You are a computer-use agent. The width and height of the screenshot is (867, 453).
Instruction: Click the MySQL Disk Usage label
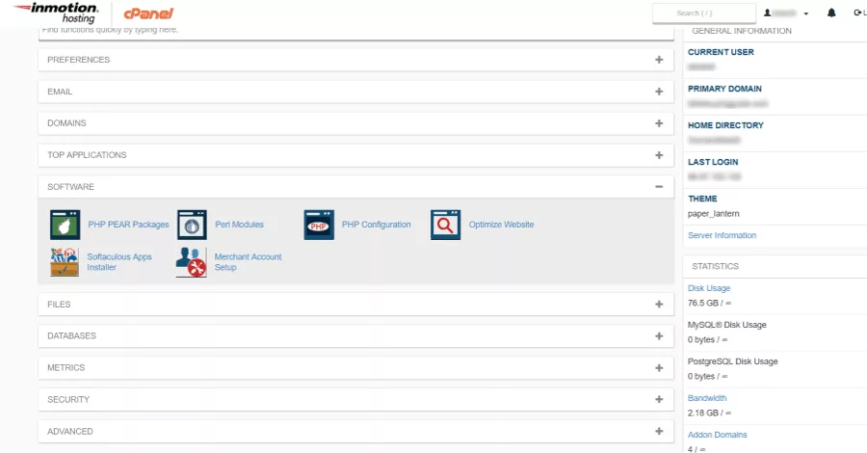click(x=727, y=325)
